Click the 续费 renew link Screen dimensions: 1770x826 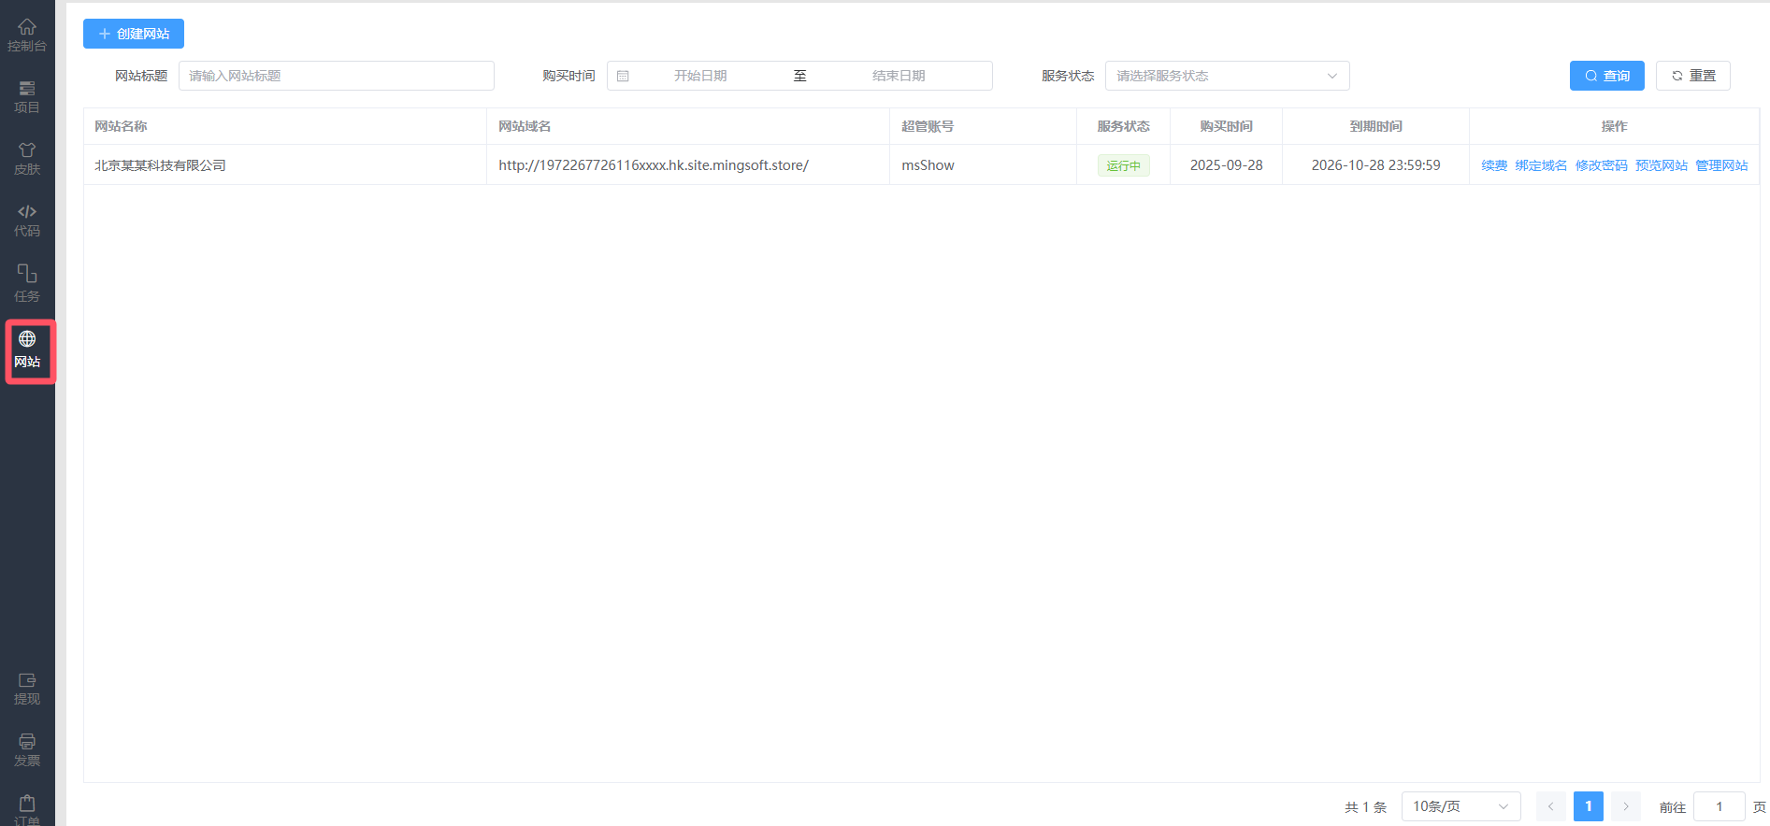(x=1493, y=165)
